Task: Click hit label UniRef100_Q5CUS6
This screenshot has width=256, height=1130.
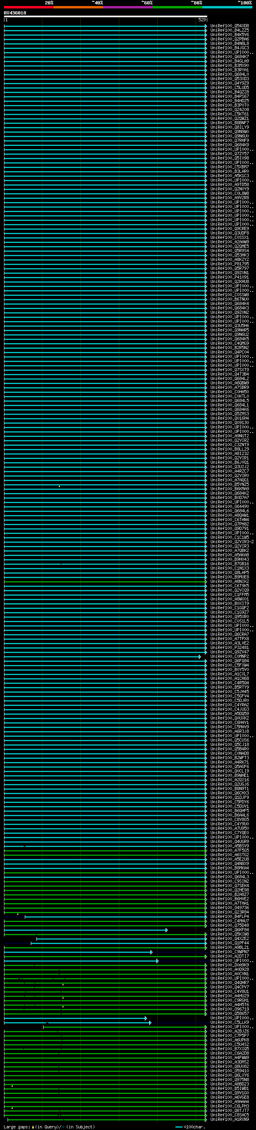Action: tap(230, 740)
